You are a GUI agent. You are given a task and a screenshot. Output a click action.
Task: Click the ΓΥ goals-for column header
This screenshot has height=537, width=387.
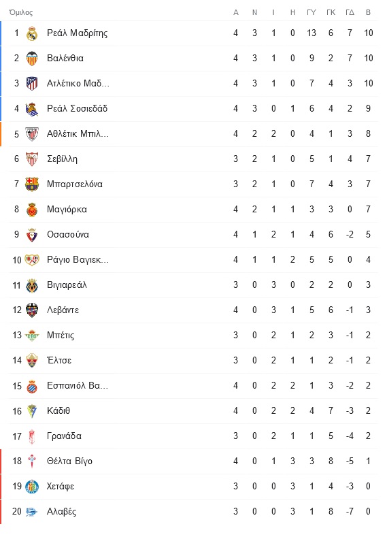click(312, 12)
